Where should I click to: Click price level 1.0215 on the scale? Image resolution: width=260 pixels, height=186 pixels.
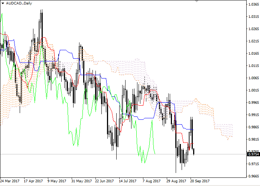[x=254, y=41]
